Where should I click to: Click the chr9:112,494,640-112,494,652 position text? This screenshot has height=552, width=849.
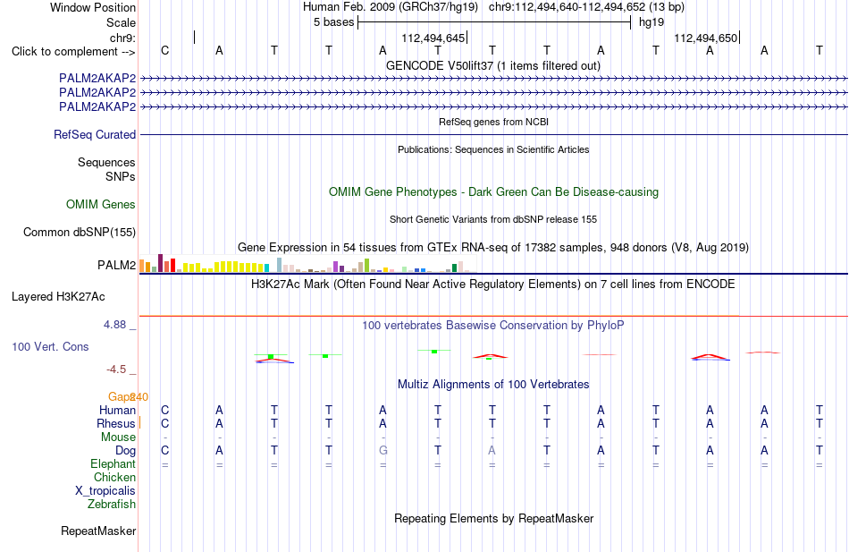point(586,7)
